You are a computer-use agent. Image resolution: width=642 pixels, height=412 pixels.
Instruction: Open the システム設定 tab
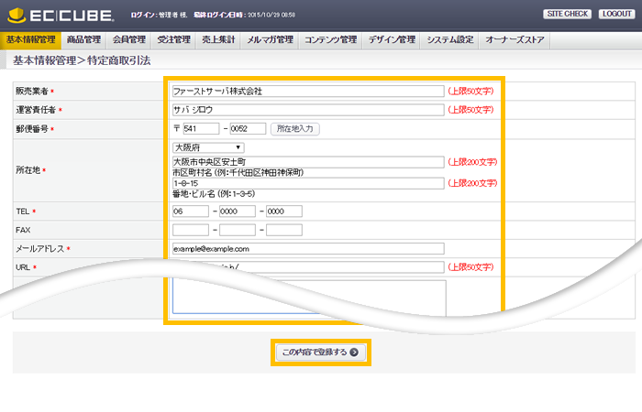(450, 40)
